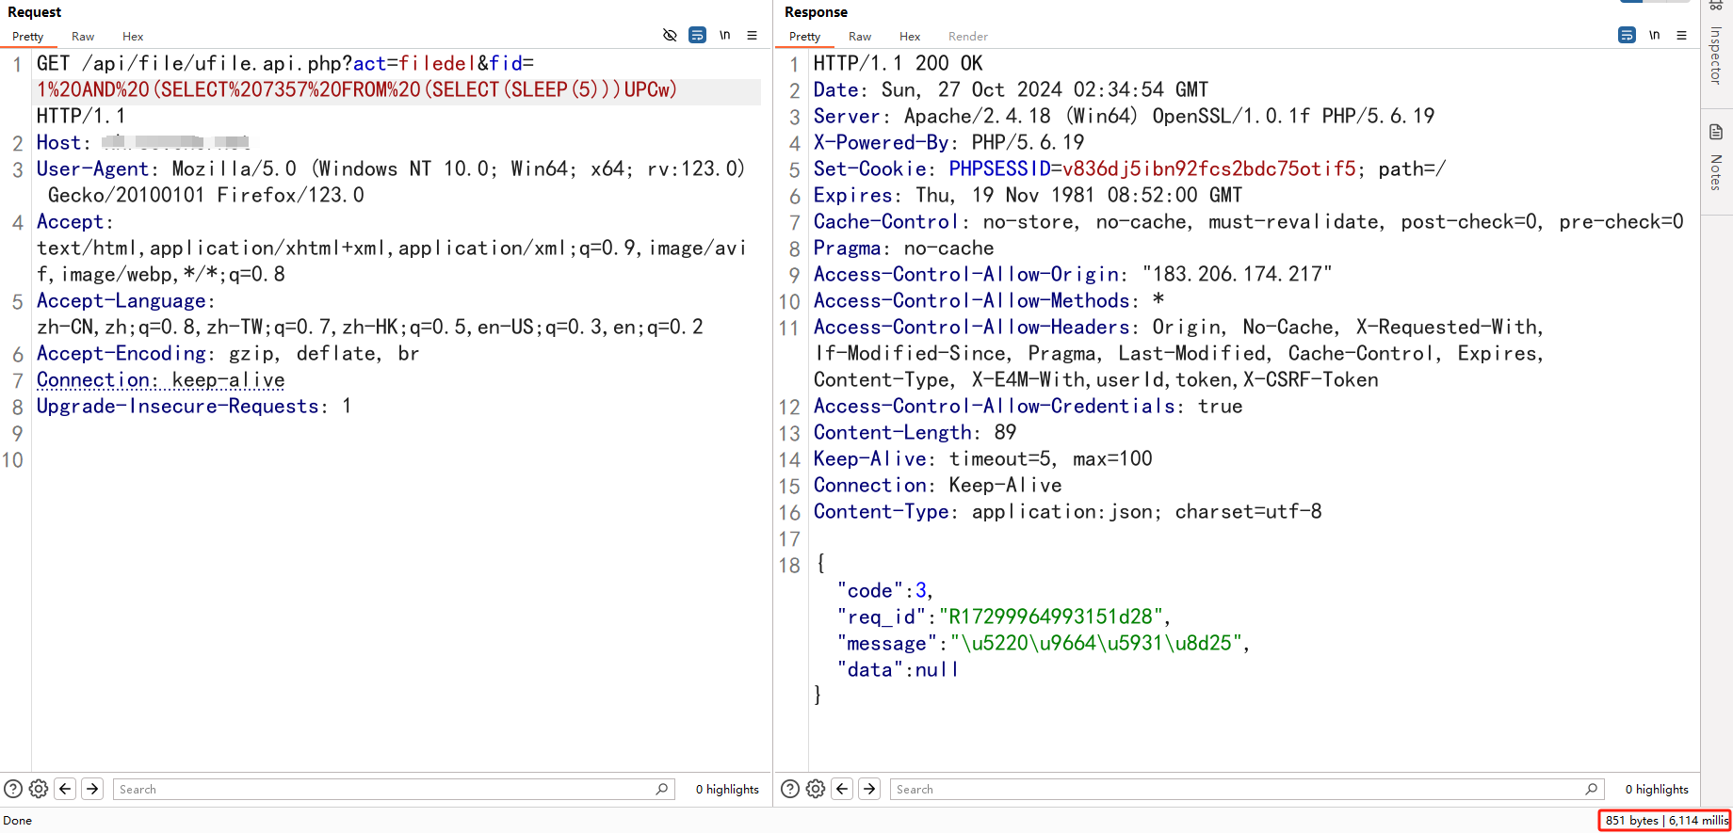Open response panel hamburger options menu

(x=1681, y=36)
